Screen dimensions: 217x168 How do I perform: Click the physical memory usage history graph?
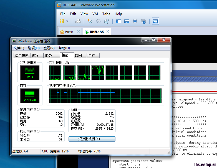pos(105,96)
